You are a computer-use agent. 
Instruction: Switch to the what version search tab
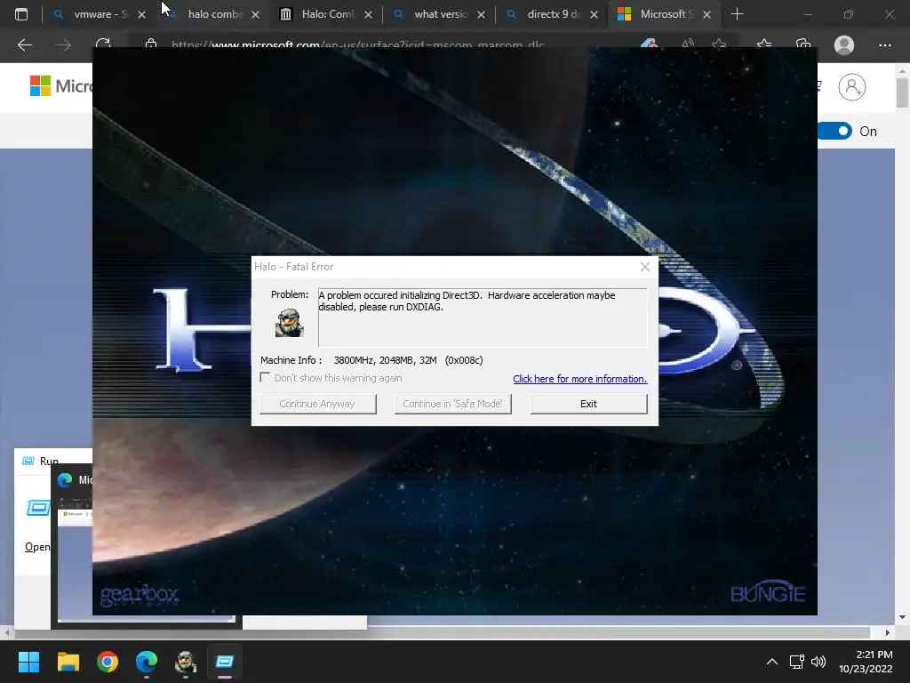tap(441, 14)
